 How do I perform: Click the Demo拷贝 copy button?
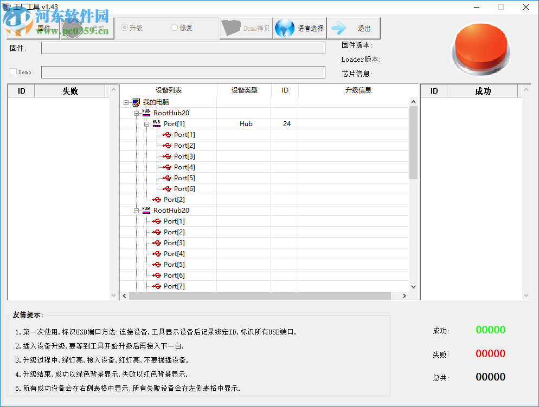pyautogui.click(x=246, y=28)
